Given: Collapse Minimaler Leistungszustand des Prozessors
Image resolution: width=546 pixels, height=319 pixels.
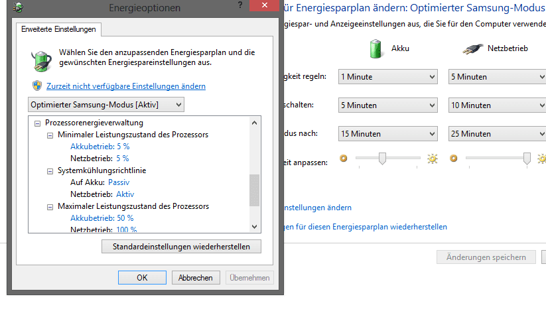Looking at the screenshot, I should click(x=50, y=135).
